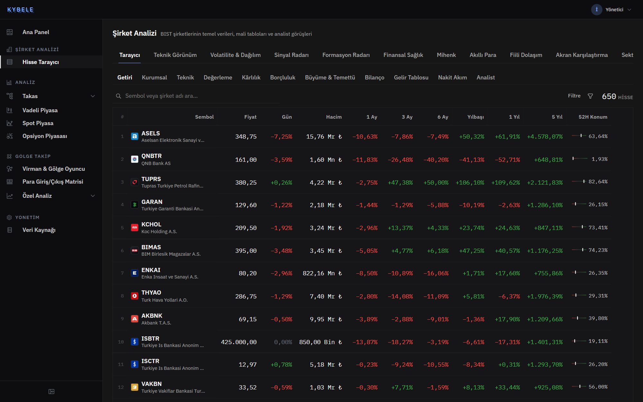
Task: Click the BIMAS company logo
Action: 135,251
